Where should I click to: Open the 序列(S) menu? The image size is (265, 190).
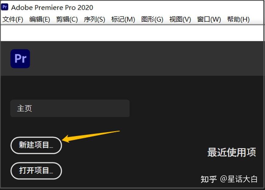(x=94, y=19)
